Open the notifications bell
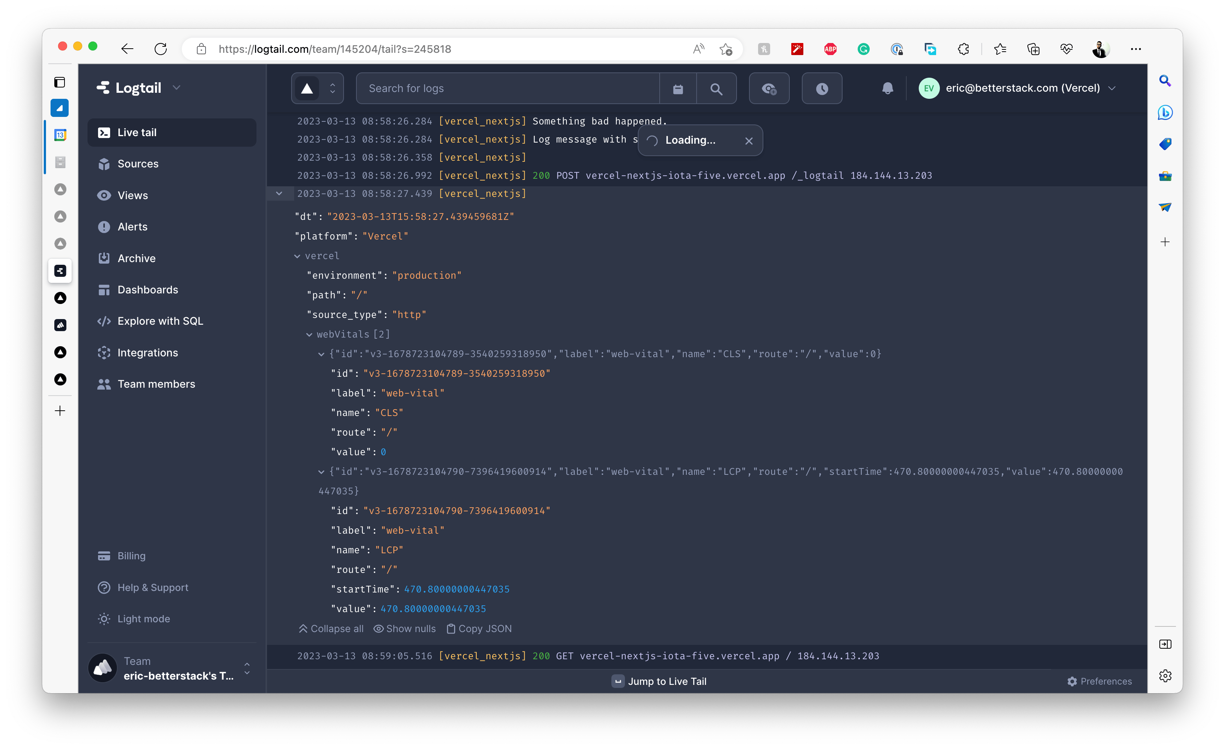Viewport: 1225px width, 749px height. pos(887,89)
